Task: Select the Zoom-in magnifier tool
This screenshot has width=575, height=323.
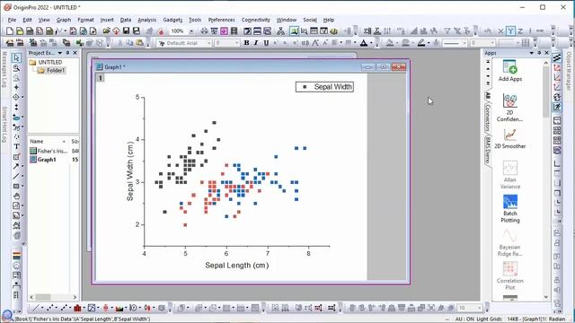Action: click(x=16, y=68)
